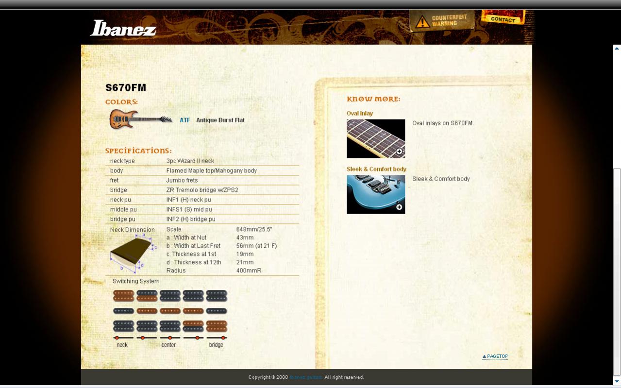Jump to top via PAGETOP link
The image size is (621, 388).
point(495,356)
